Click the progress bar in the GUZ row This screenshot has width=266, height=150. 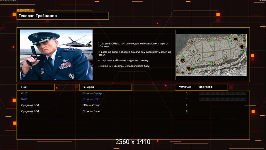[223, 93]
